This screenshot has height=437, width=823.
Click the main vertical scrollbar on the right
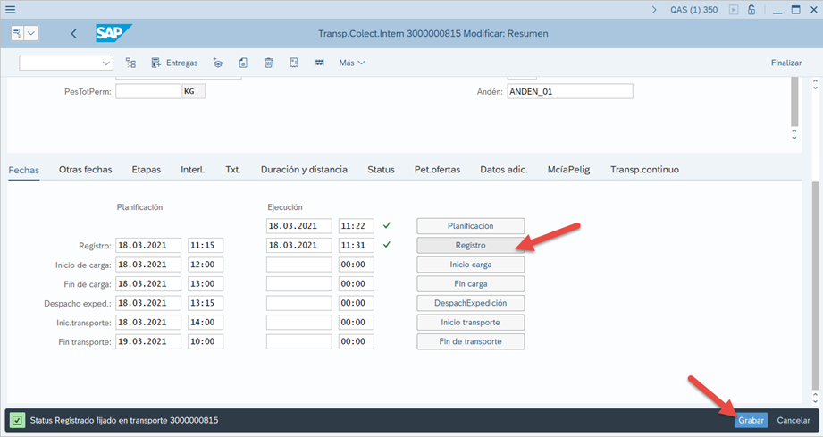click(x=814, y=268)
